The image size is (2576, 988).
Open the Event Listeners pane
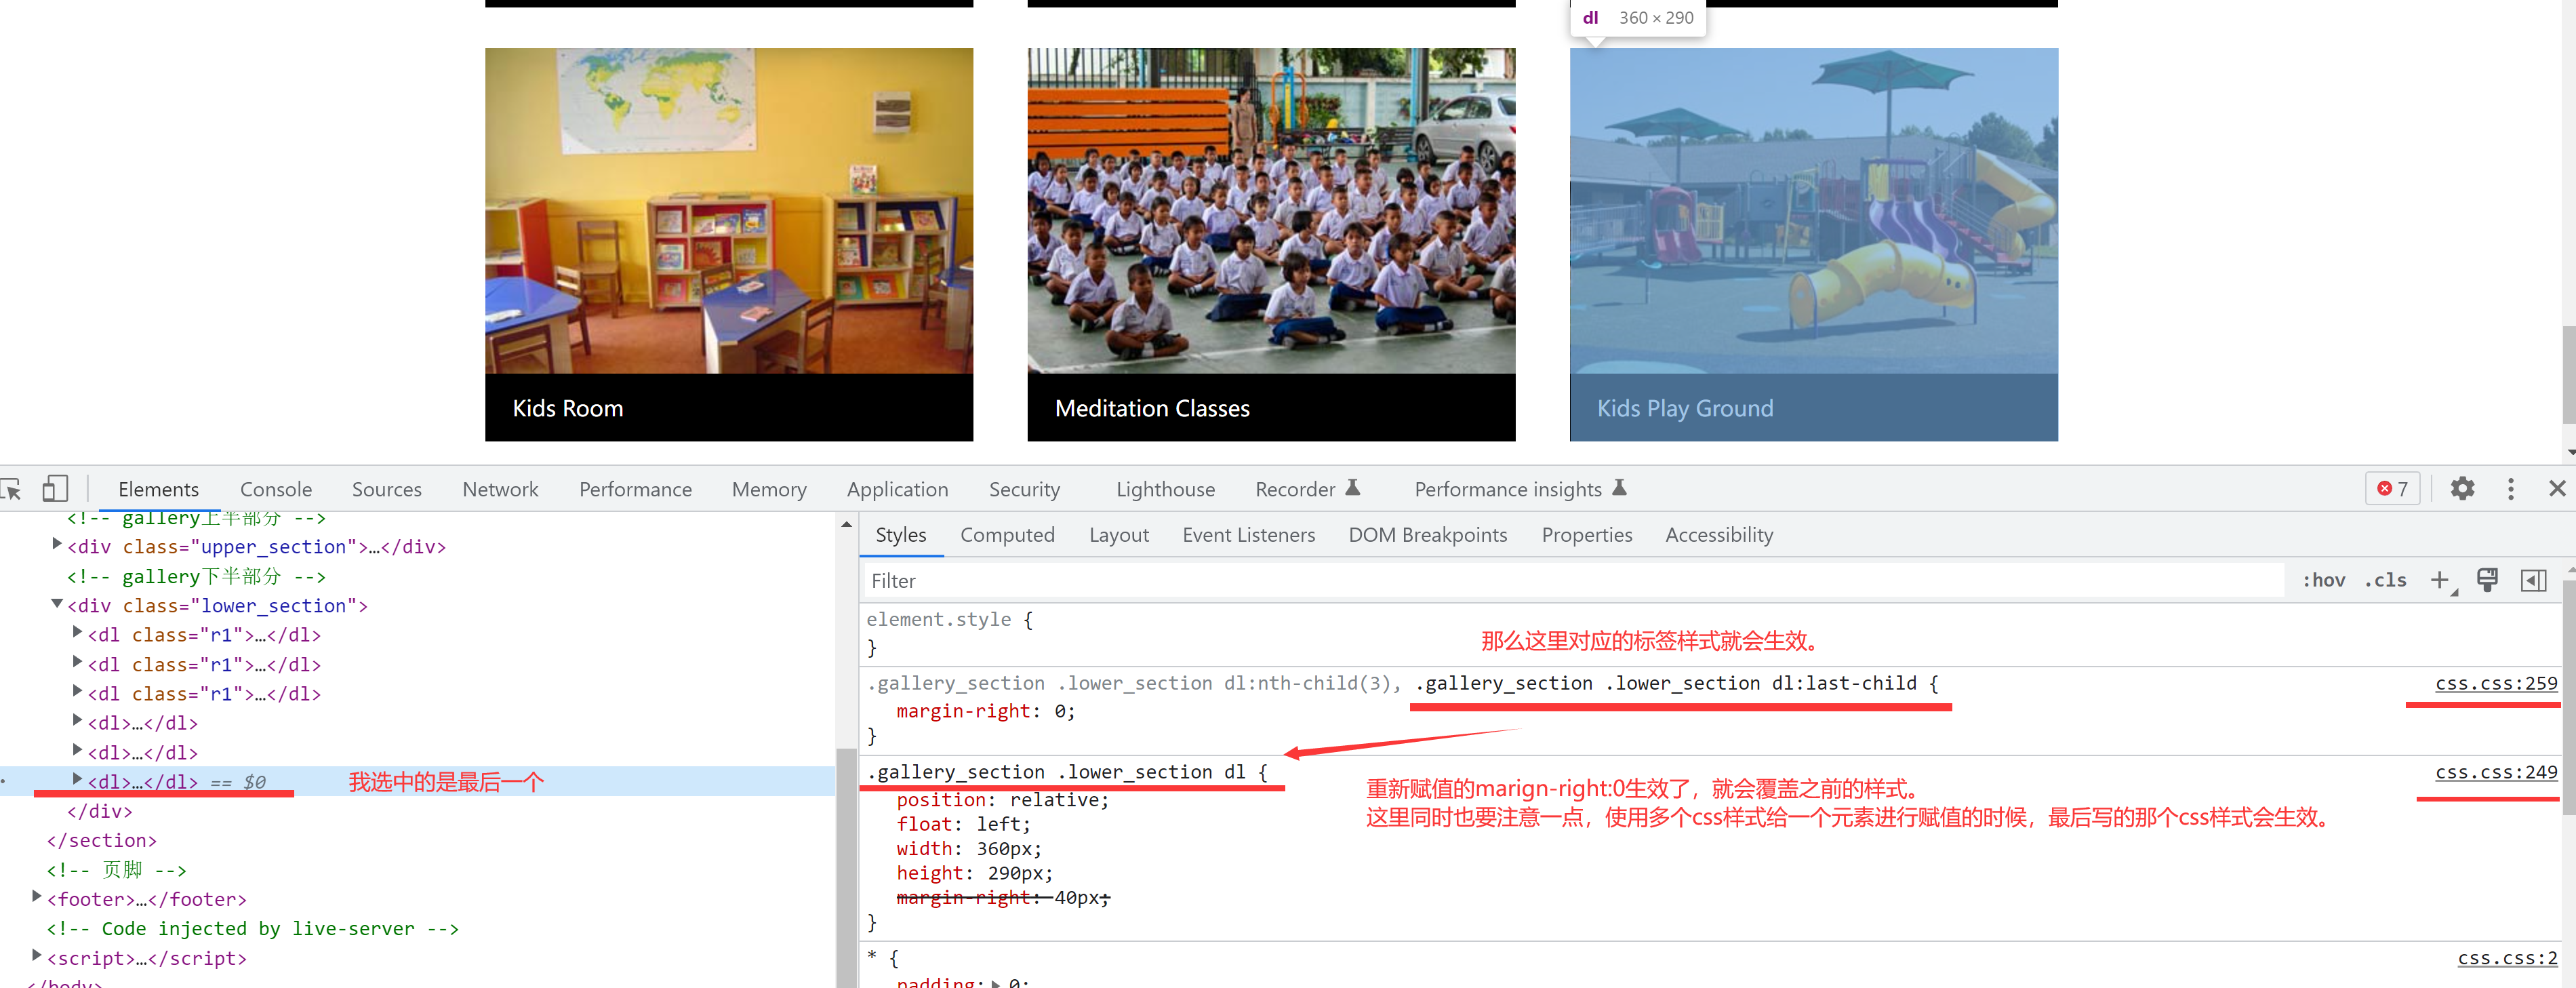pos(1248,535)
